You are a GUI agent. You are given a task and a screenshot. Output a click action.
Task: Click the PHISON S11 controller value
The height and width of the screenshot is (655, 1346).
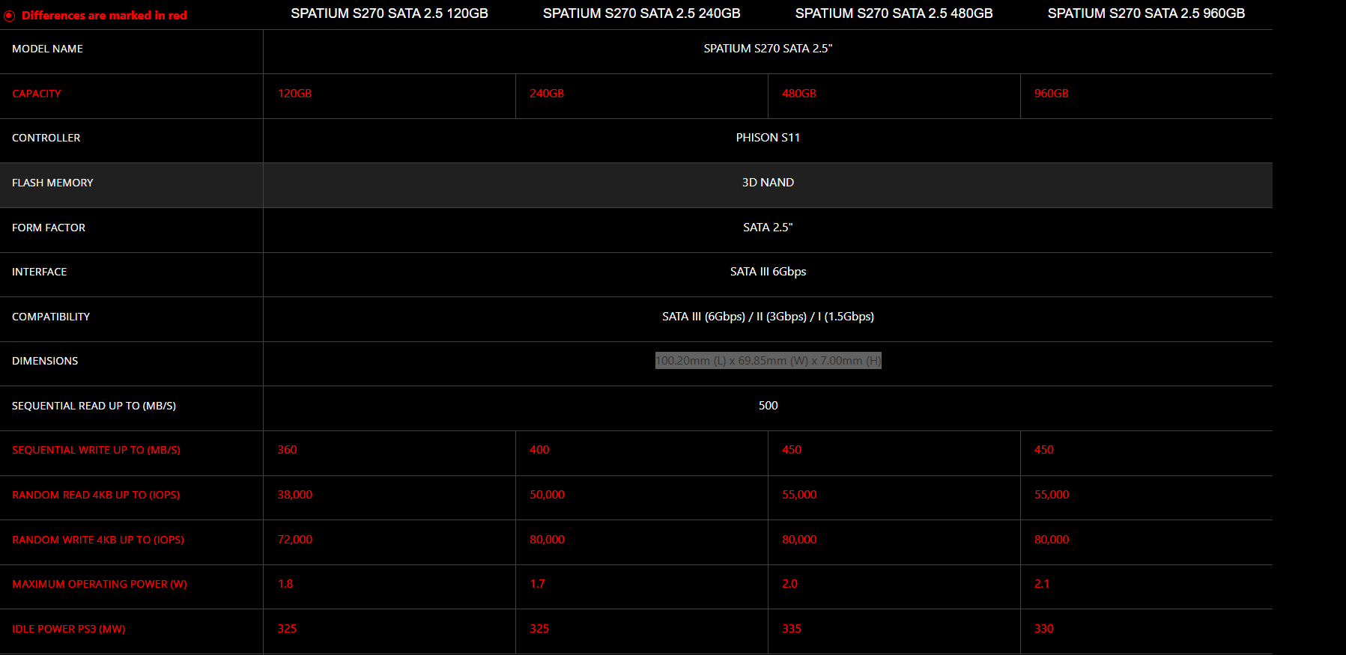(768, 138)
